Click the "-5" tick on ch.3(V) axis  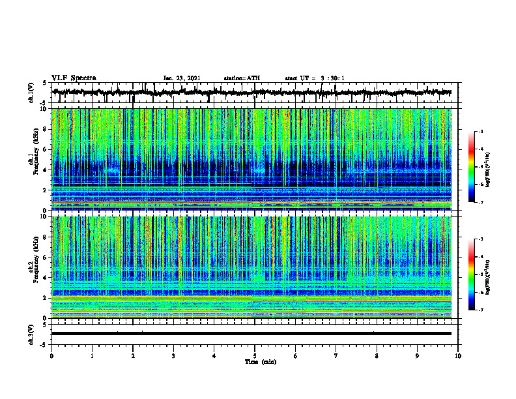coord(43,345)
